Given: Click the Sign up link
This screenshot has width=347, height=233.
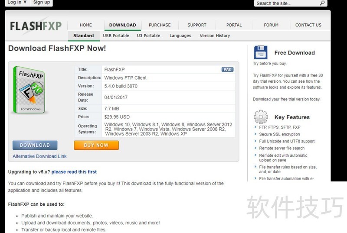Looking at the screenshot, I should tap(42, 2).
